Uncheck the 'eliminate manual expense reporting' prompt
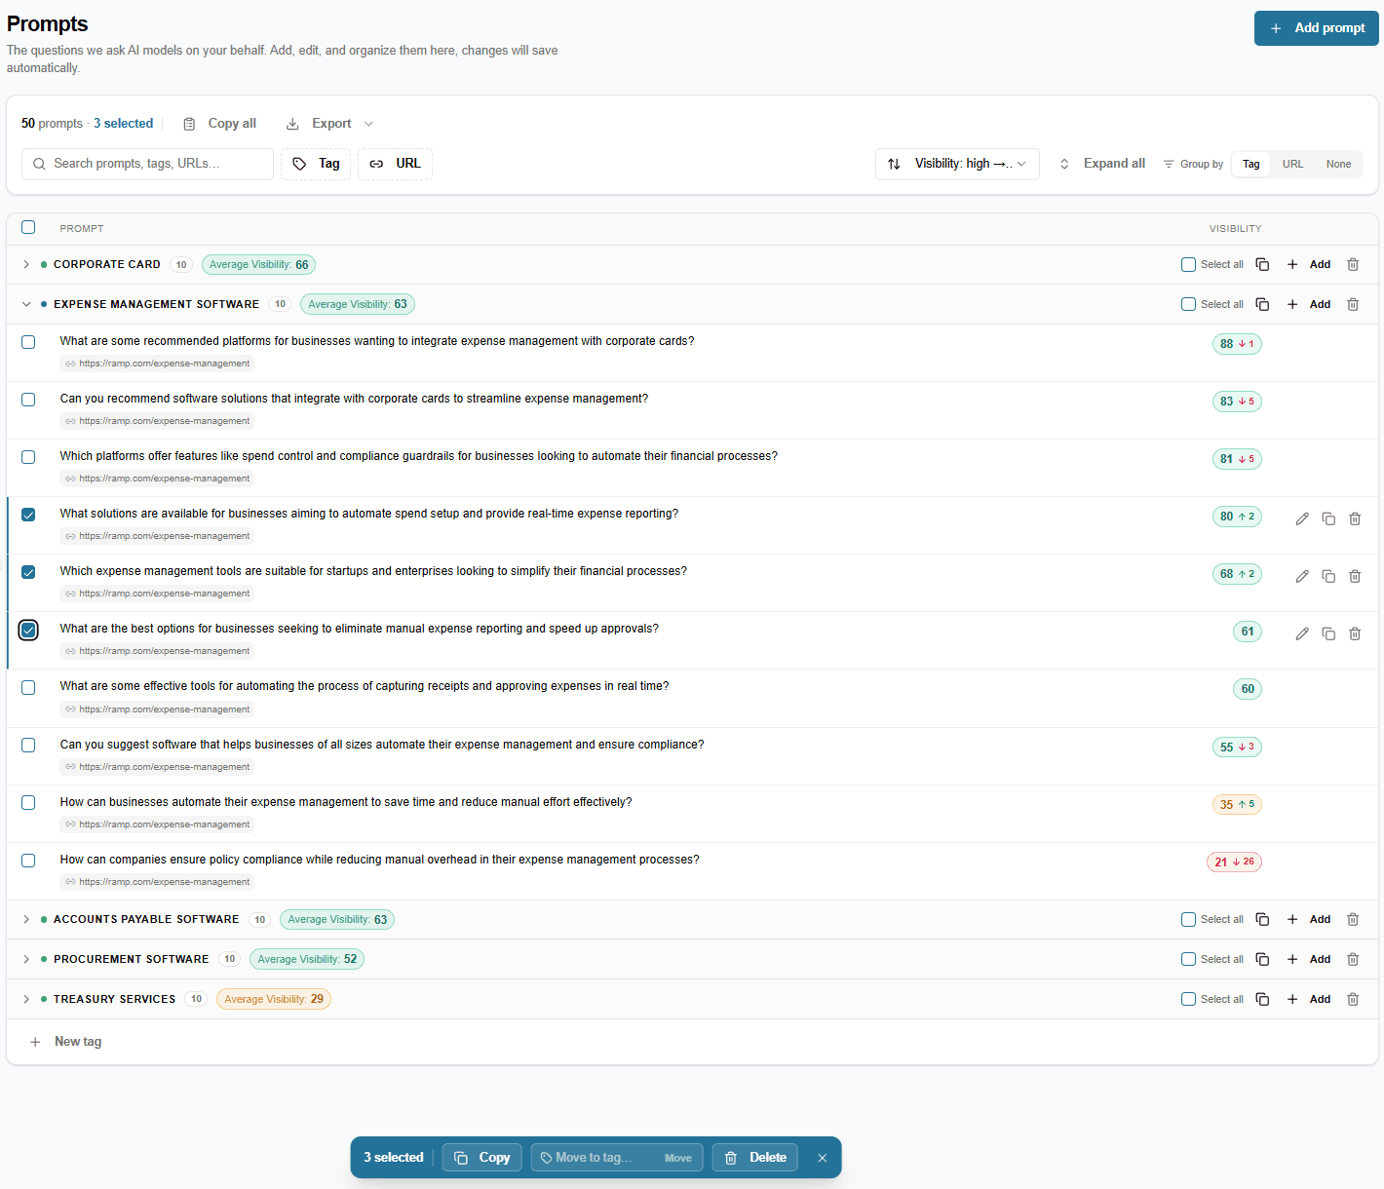This screenshot has width=1384, height=1189. [28, 630]
